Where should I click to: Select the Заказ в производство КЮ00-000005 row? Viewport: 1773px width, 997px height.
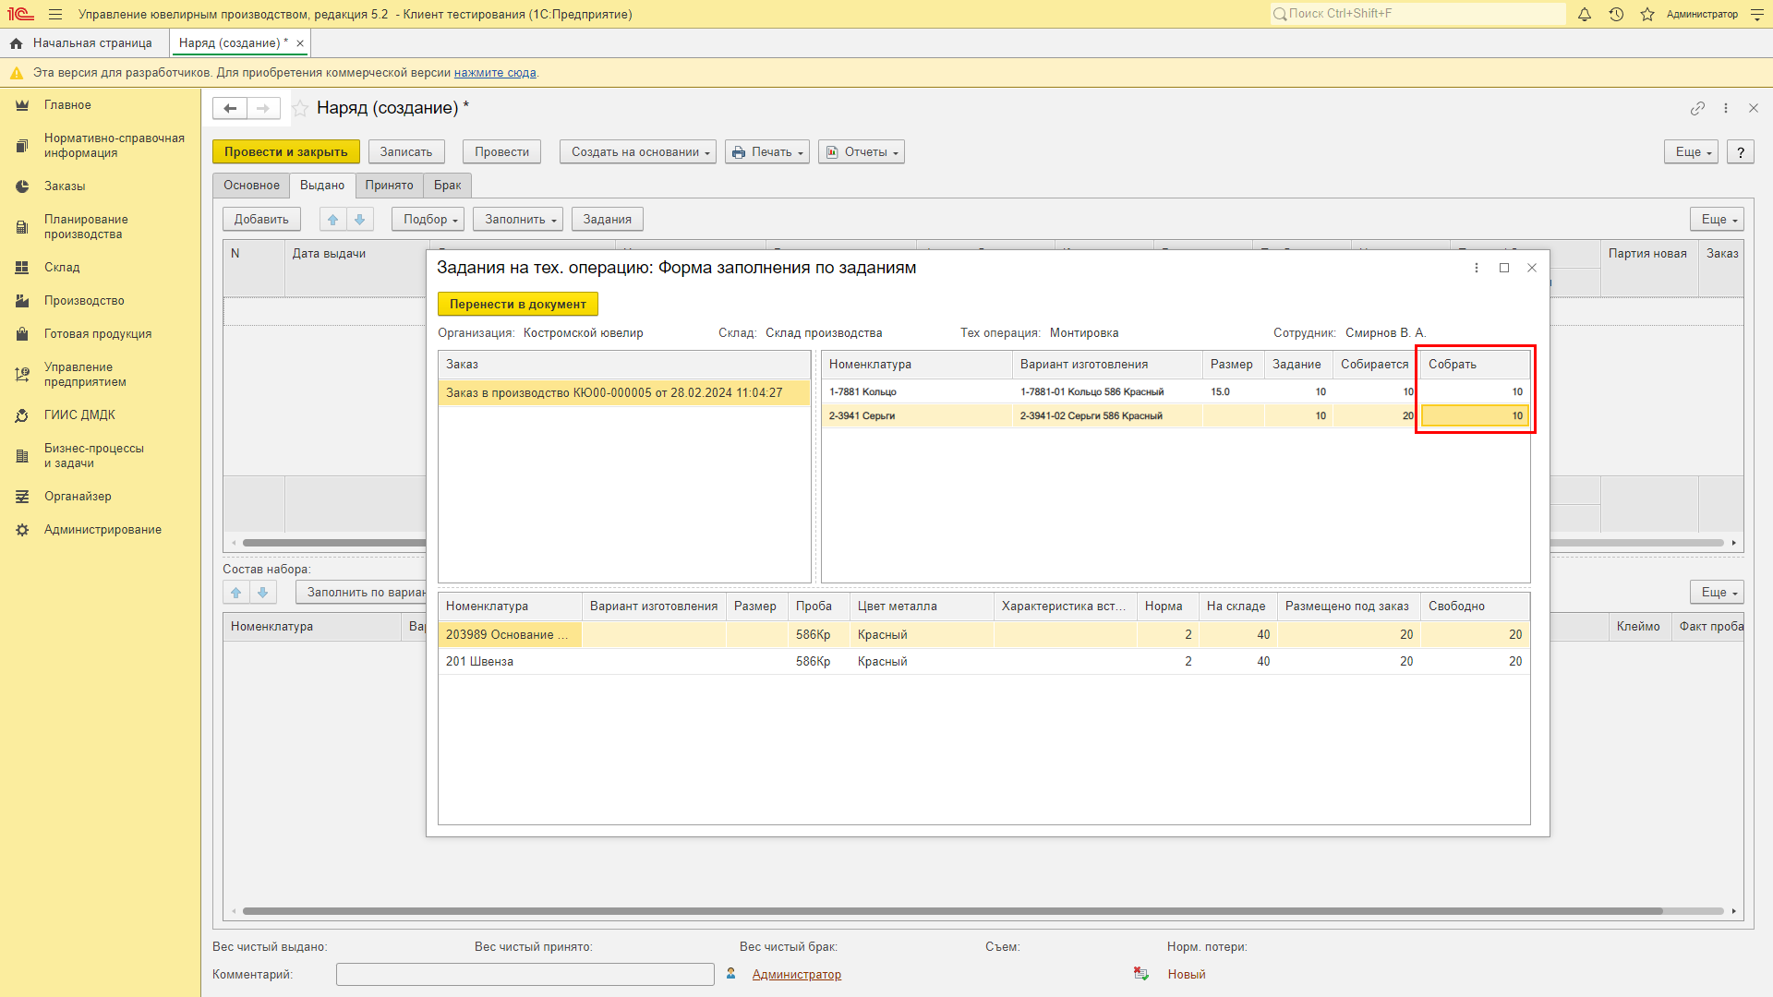[x=624, y=393]
